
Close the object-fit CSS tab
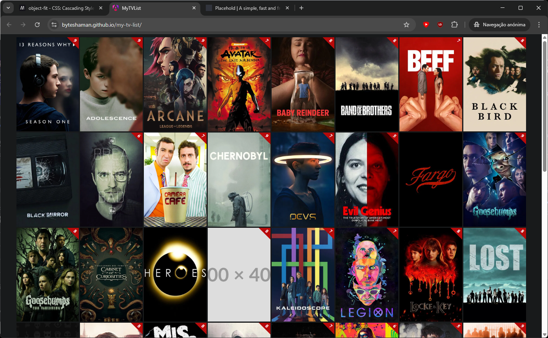pos(101,8)
